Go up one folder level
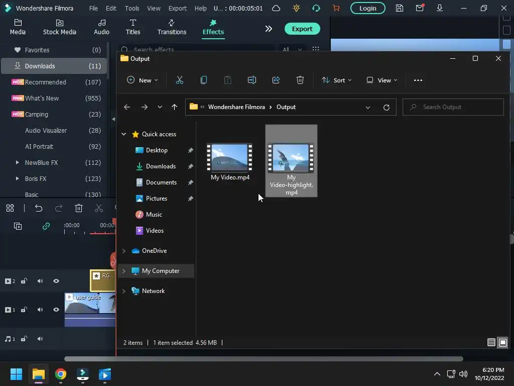514x386 pixels. pyautogui.click(x=174, y=107)
